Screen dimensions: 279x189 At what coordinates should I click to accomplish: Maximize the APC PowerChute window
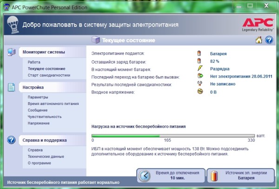[250, 6]
